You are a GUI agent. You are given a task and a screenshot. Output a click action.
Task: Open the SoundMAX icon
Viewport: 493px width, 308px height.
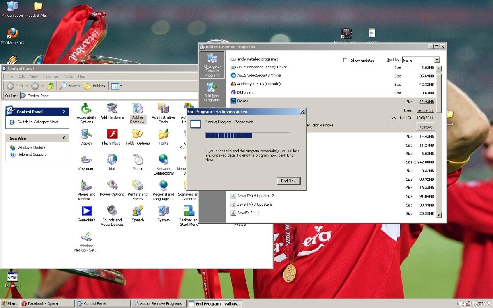(86, 211)
